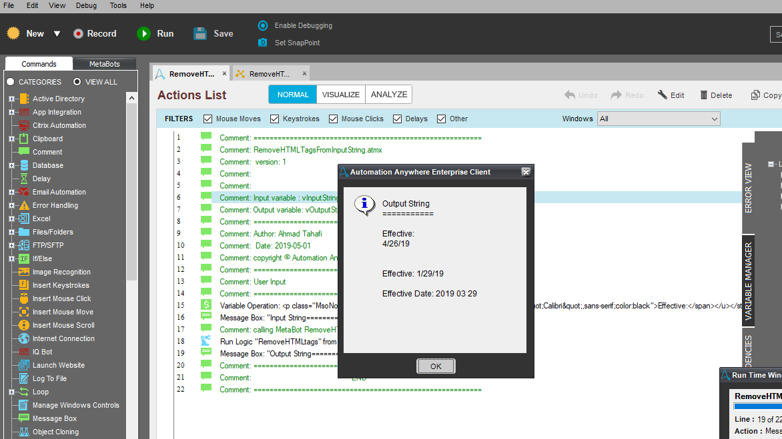Click the Save disk icon

click(200, 33)
